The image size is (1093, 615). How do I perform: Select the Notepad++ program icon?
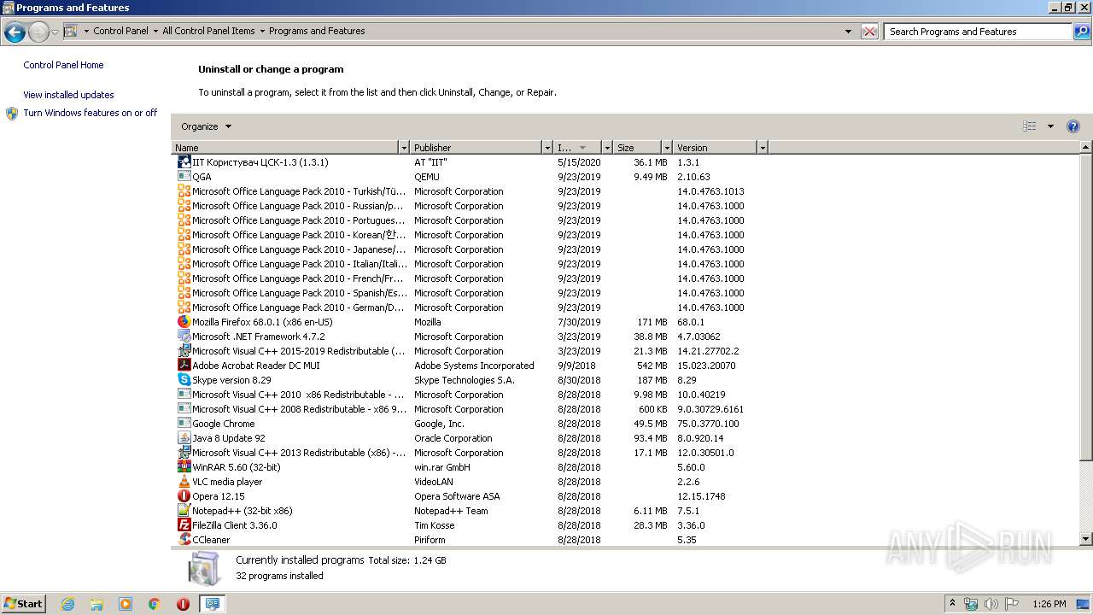(x=184, y=511)
